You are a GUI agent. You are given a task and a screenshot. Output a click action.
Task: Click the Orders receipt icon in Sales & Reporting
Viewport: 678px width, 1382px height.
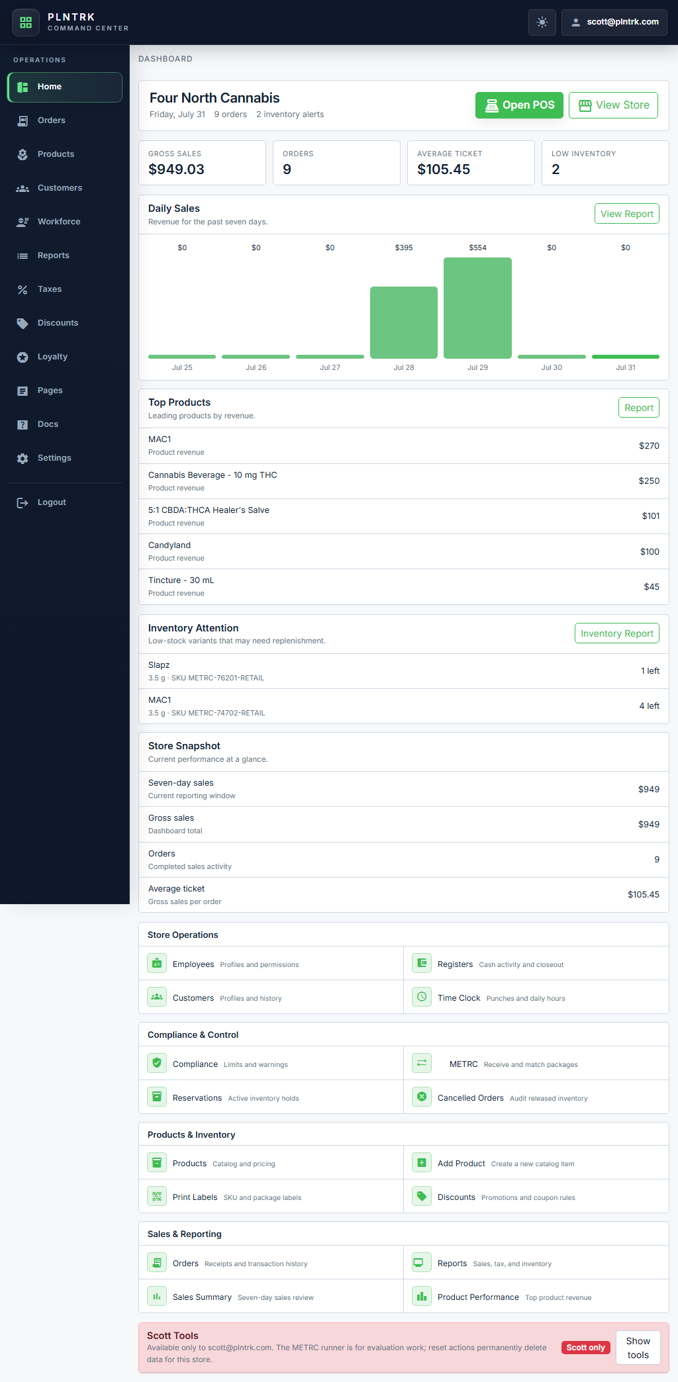[x=157, y=1263]
